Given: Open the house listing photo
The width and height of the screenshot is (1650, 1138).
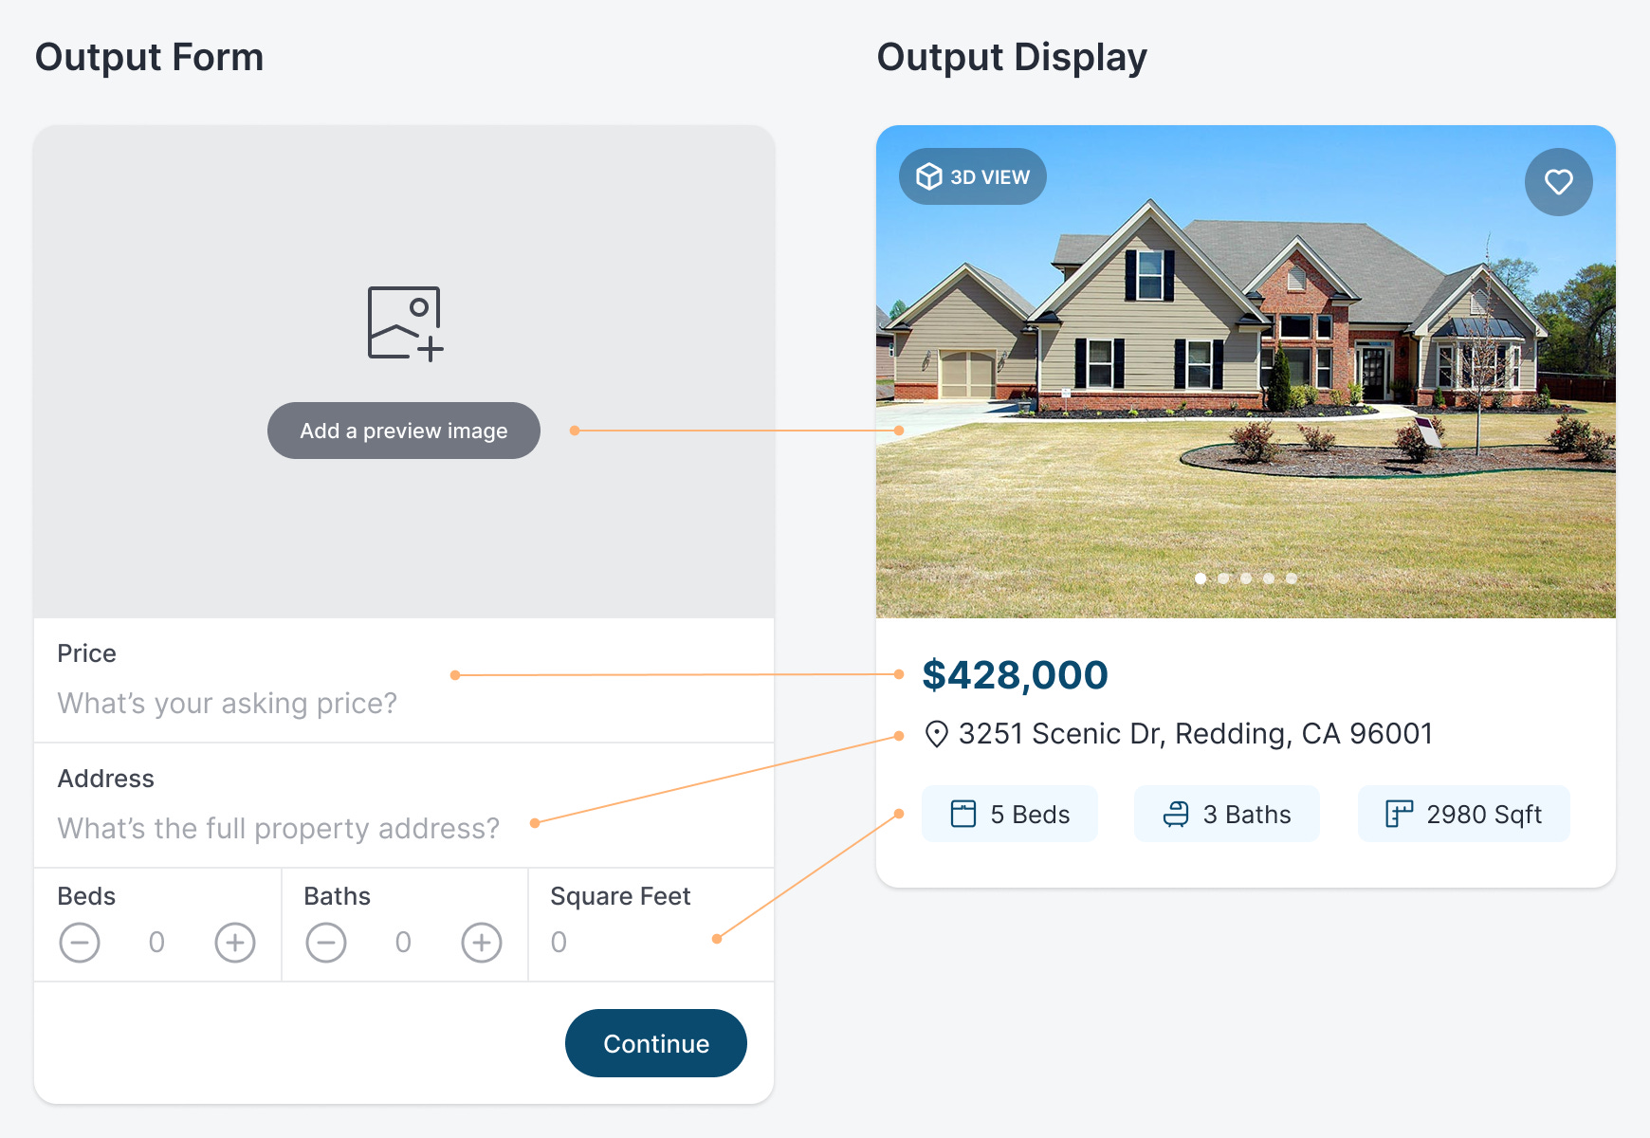Looking at the screenshot, I should pyautogui.click(x=1245, y=379).
